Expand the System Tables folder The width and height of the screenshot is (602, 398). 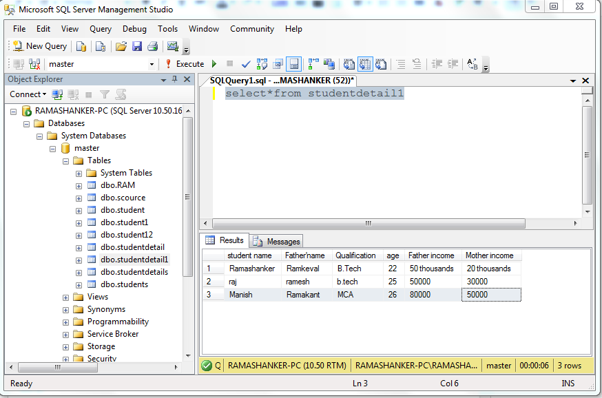click(79, 174)
